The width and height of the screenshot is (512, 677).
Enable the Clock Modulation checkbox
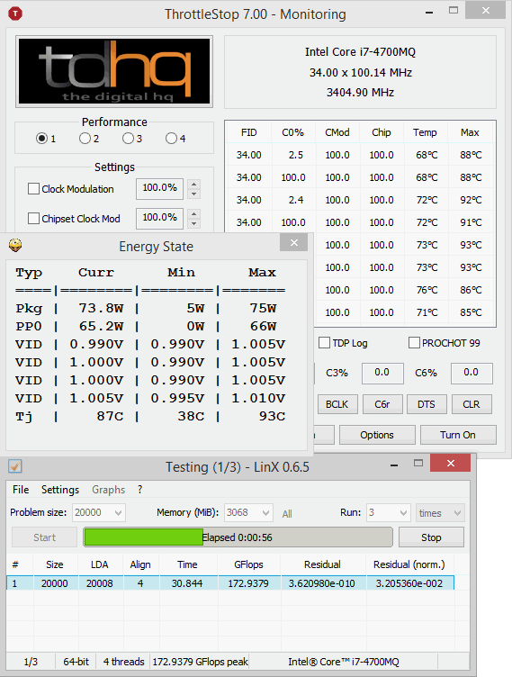33,189
